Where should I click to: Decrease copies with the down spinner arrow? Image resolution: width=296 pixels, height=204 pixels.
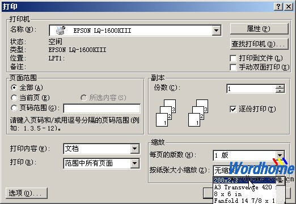point(280,90)
